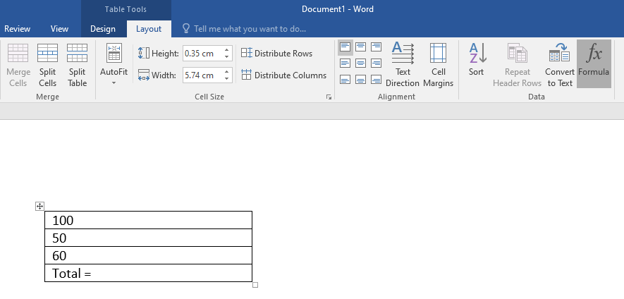
Task: Click the Text Direction icon
Action: [403, 63]
